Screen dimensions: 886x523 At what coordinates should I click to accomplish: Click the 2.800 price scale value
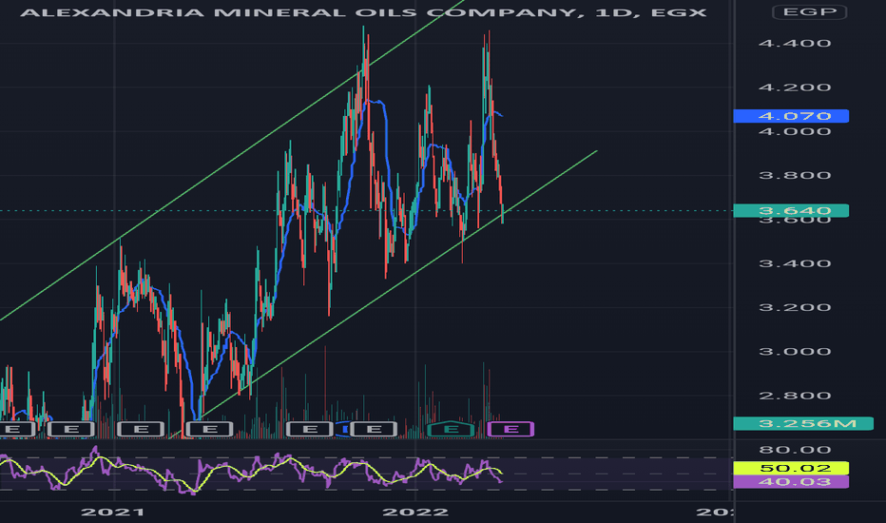click(x=794, y=396)
